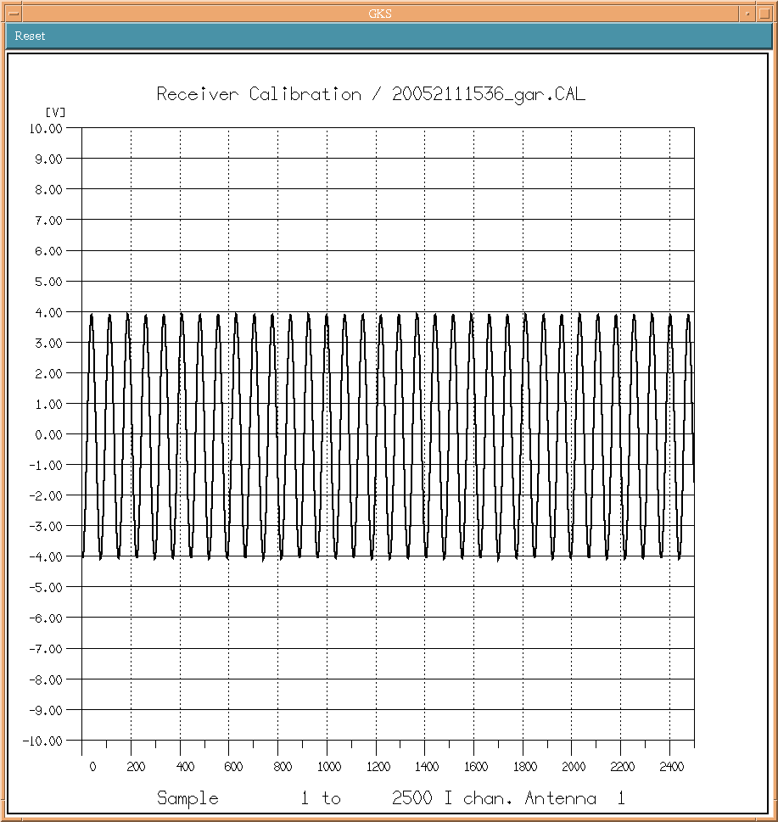Click the 'I chan.' caption text
Screen dimensions: 778x822
(x=479, y=798)
